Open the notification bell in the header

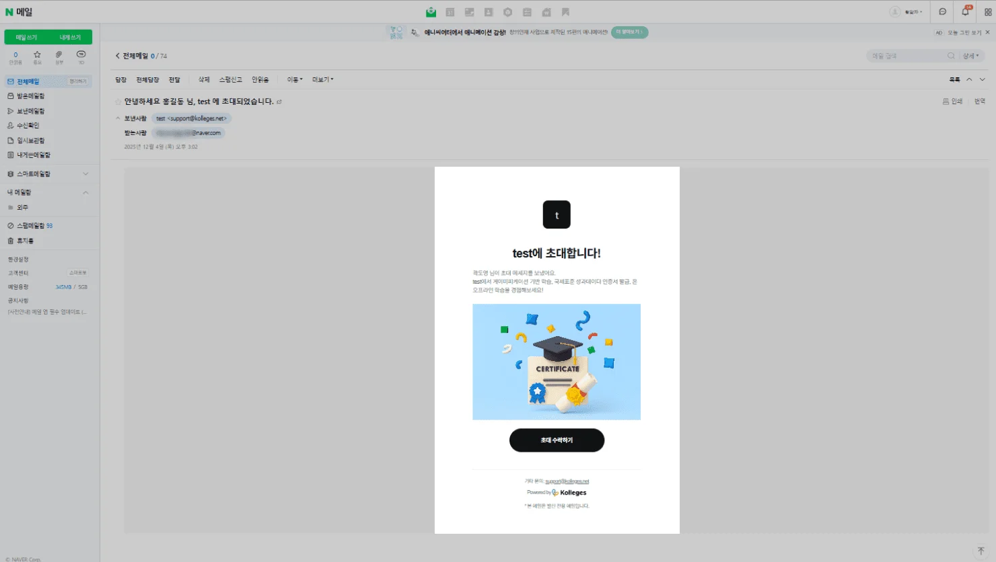[965, 12]
